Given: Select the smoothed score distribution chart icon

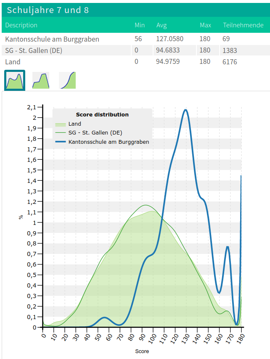Looking at the screenshot, I should tap(15, 80).
